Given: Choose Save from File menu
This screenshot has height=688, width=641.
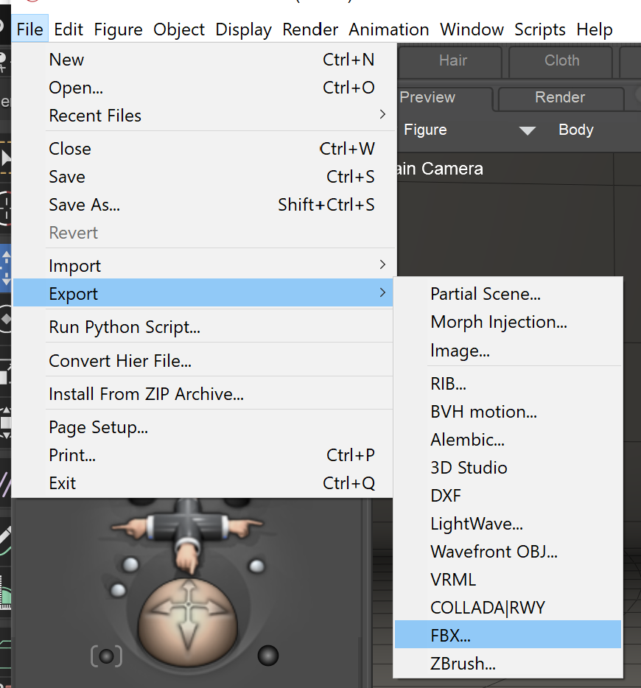Looking at the screenshot, I should click(204, 177).
